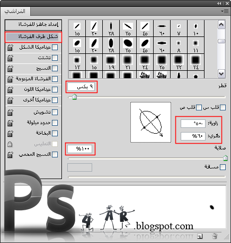The width and height of the screenshot is (231, 243).
Task: Enable Dual Brush (الفرشاة المزدوجة) checkbox
Action: (x=55, y=79)
